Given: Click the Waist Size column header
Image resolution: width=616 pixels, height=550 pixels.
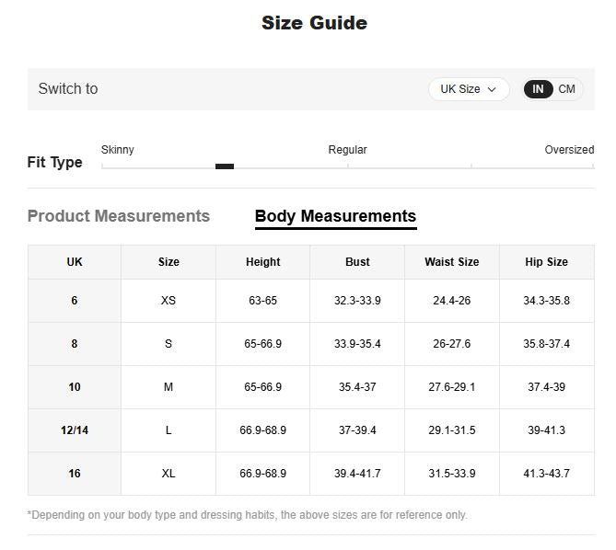Looking at the screenshot, I should click(x=451, y=262).
